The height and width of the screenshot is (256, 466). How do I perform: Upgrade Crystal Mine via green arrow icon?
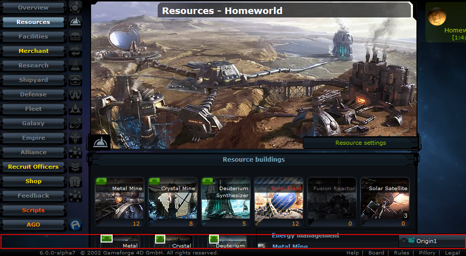pyautogui.click(x=154, y=181)
